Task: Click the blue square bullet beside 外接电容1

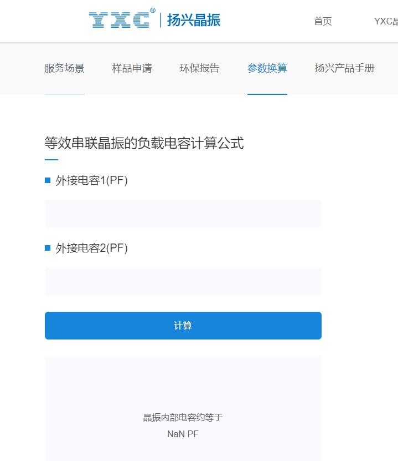Action: point(48,180)
